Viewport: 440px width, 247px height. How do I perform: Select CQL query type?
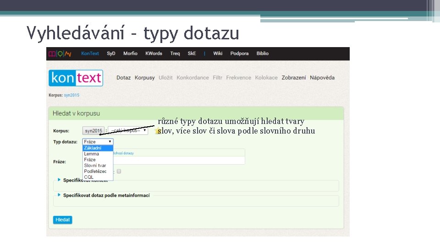(x=98, y=177)
